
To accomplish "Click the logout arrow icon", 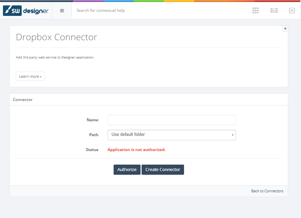I will click(x=292, y=10).
